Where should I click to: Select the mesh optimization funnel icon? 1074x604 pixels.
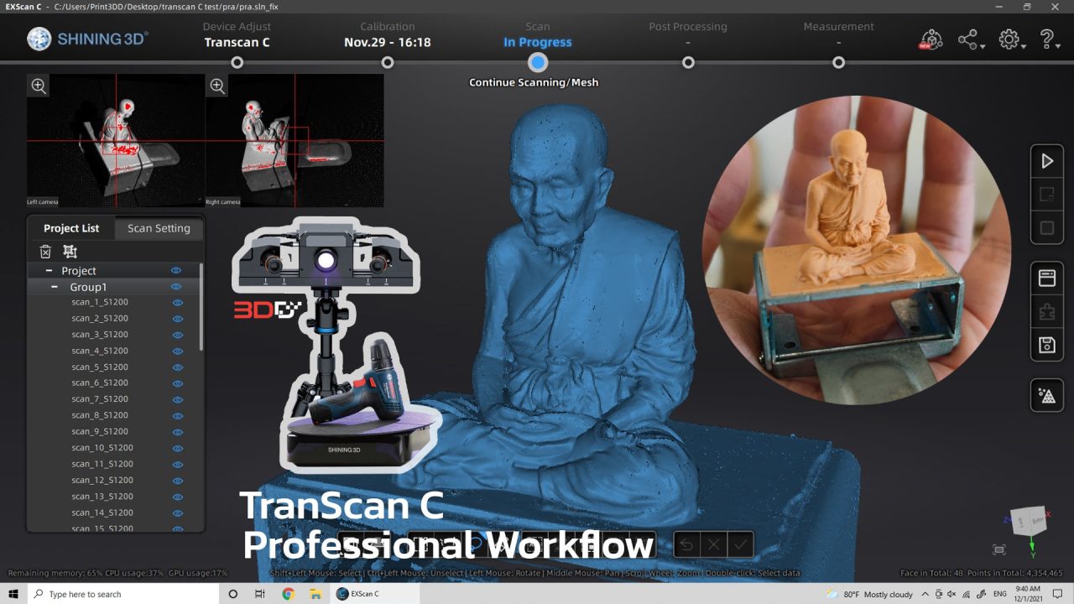tap(1046, 395)
